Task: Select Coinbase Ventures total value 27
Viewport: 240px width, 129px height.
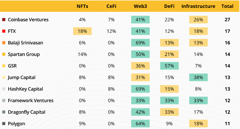Action: 227,19
